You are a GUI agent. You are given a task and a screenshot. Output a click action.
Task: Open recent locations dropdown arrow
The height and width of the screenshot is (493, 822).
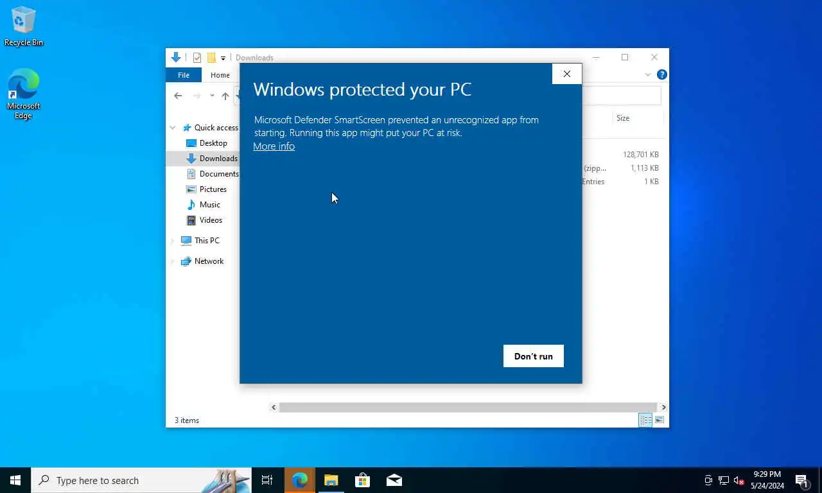[212, 96]
